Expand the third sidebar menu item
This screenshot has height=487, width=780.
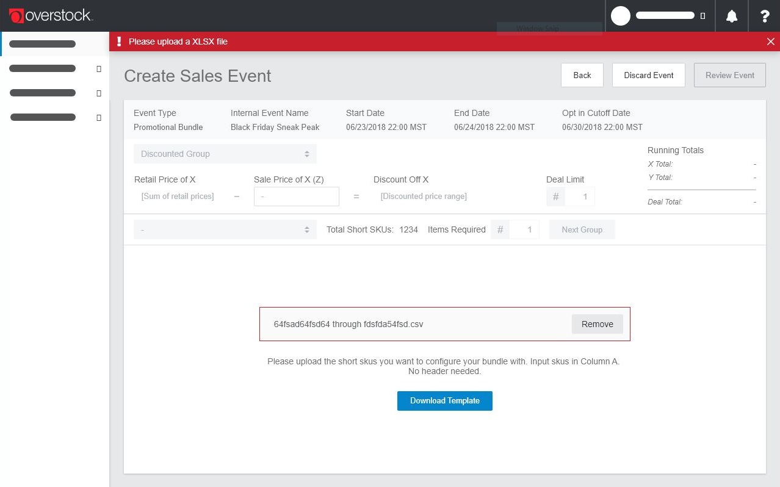point(98,93)
